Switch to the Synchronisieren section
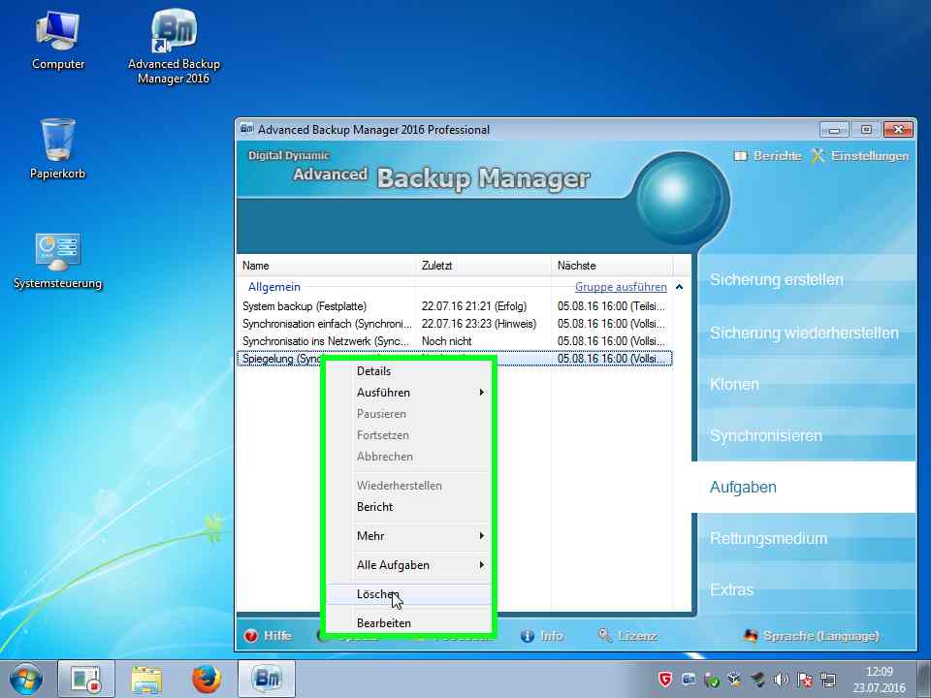 806,435
